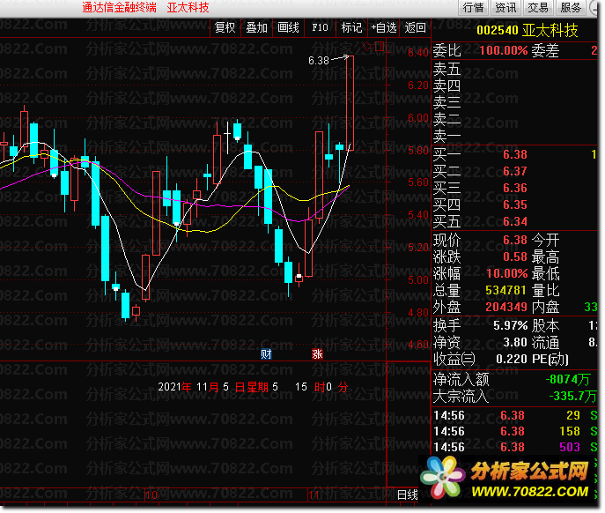
Task: Select the 画线 drawing tool button
Action: (289, 28)
